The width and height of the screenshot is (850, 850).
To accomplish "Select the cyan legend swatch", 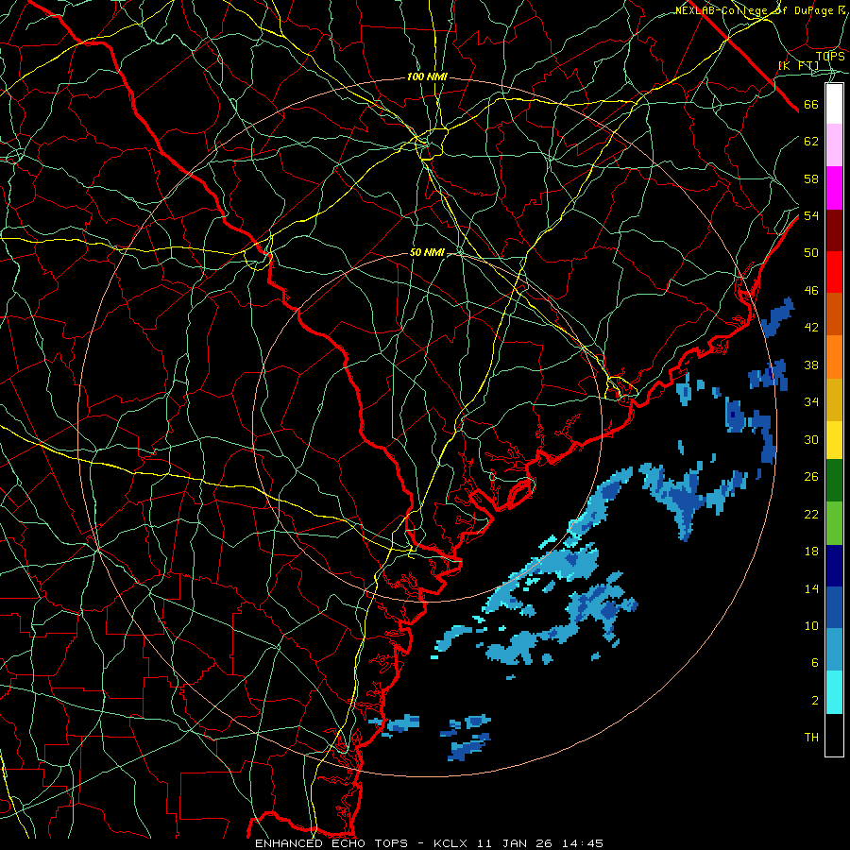I will [834, 692].
